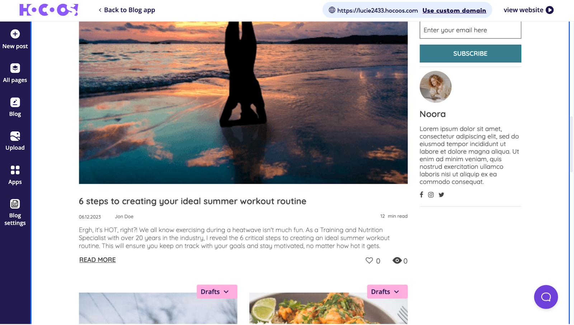Open the Upload sidebar icon
The height and width of the screenshot is (325, 574).
15,136
